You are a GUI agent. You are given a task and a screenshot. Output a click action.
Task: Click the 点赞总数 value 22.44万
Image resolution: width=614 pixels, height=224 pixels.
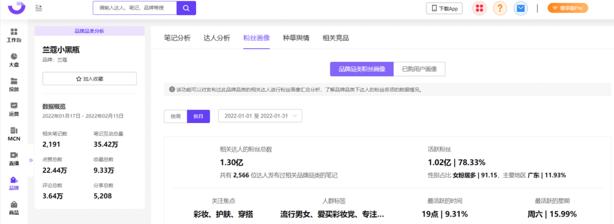tap(55, 170)
